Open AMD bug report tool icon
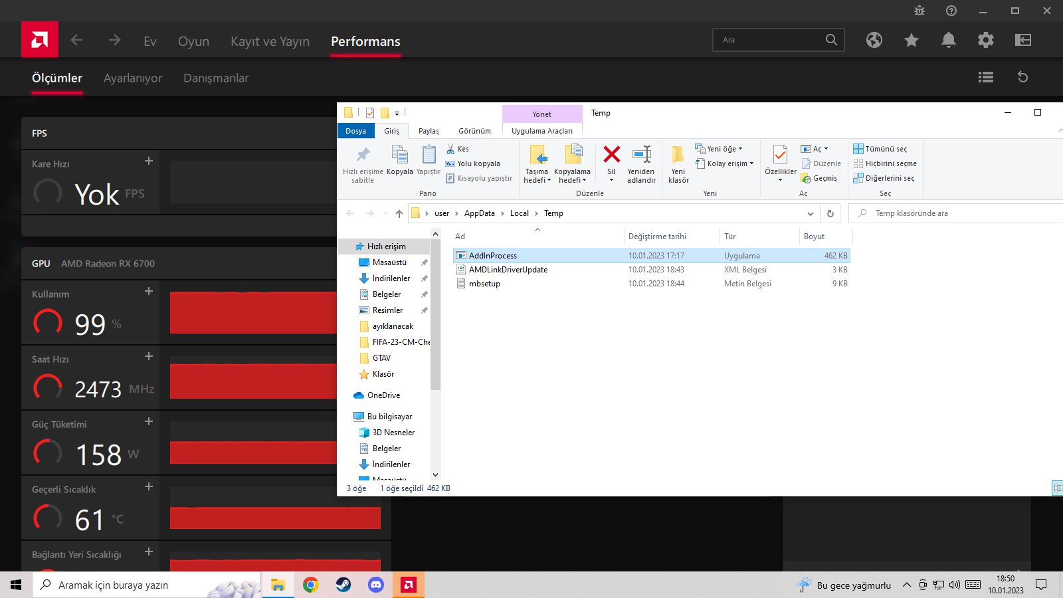The image size is (1063, 598). pos(919,11)
